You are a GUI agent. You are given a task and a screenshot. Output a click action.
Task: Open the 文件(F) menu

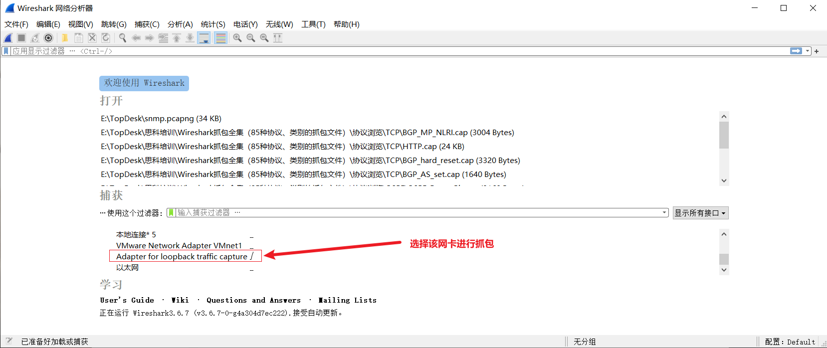point(16,24)
